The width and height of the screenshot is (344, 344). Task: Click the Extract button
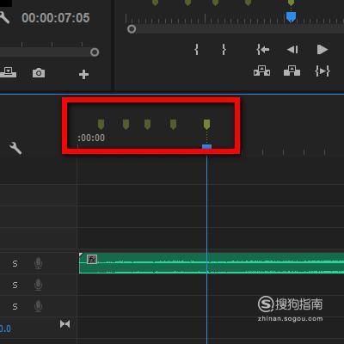pos(292,71)
